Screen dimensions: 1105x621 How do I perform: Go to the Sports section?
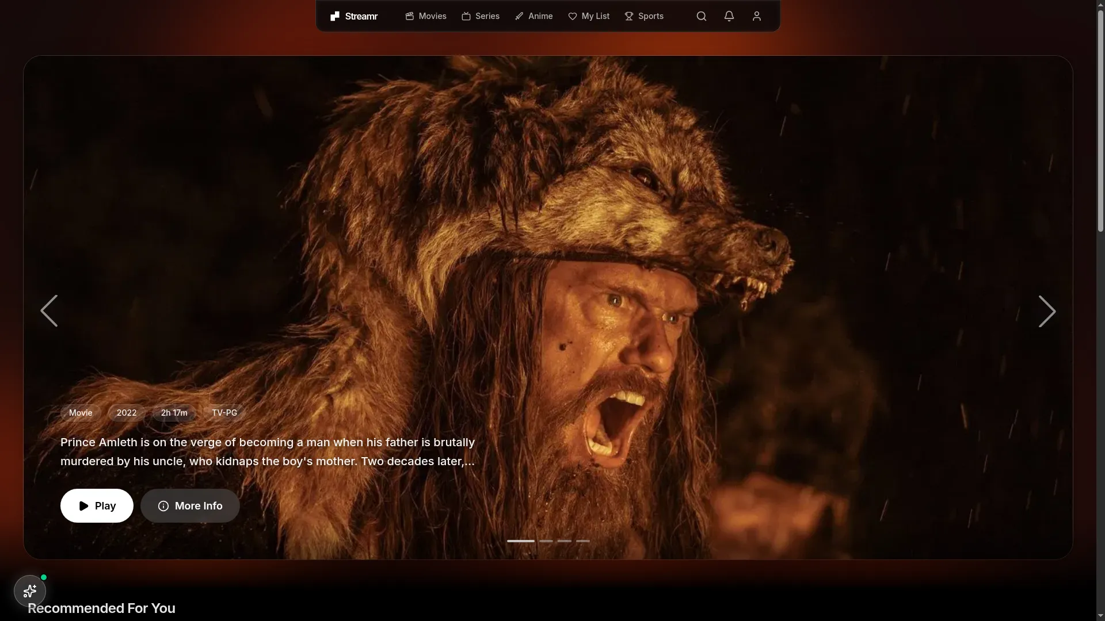pyautogui.click(x=644, y=16)
